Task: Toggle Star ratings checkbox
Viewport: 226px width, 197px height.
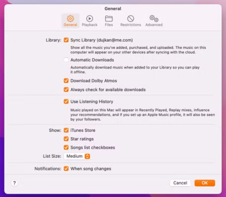Action: click(66, 139)
